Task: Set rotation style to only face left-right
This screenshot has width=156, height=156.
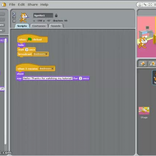Action: coord(14,17)
